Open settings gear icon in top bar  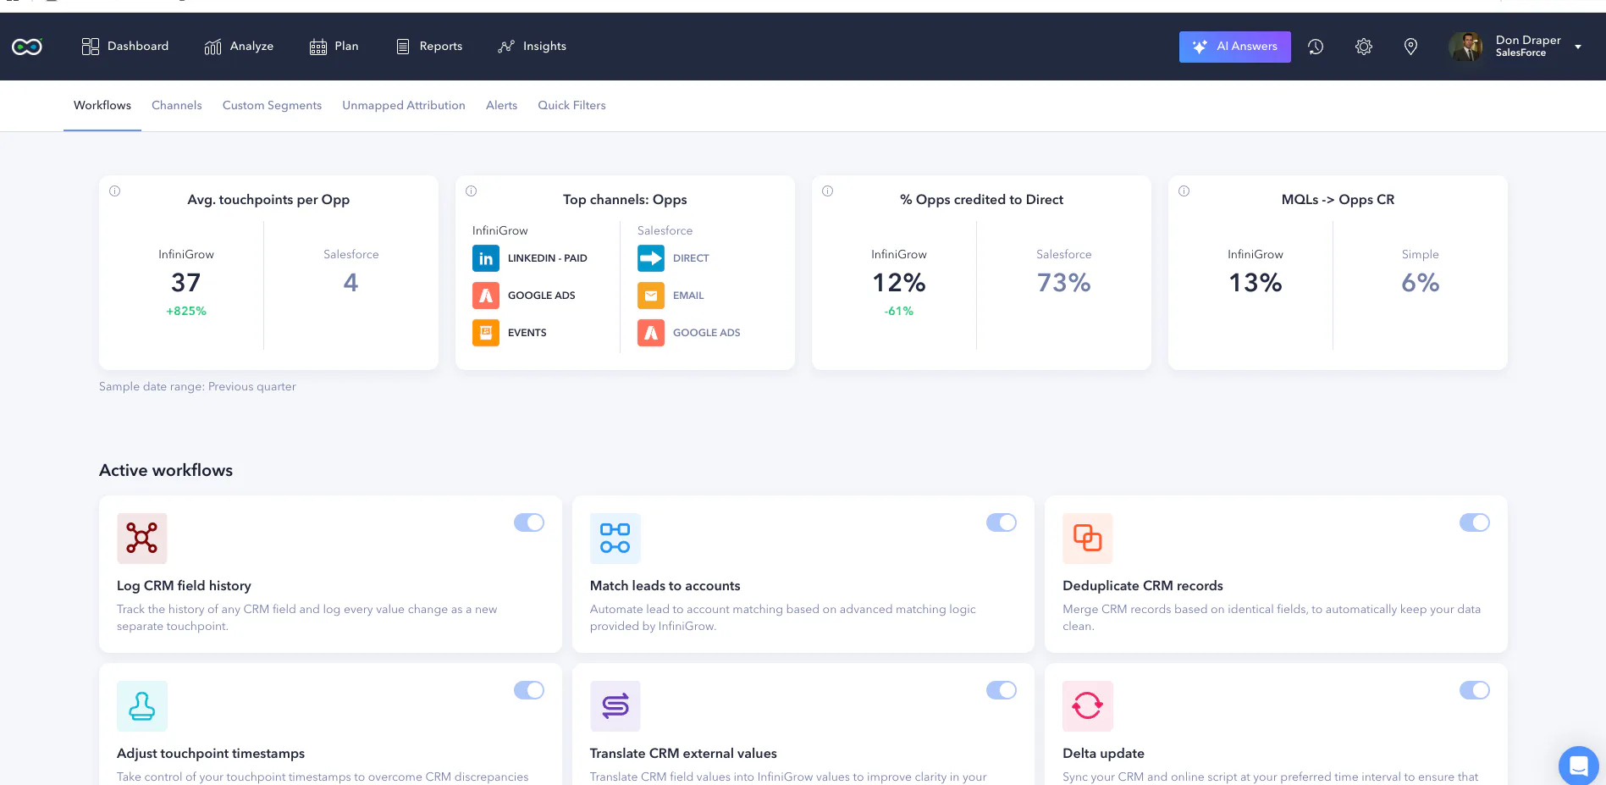pyautogui.click(x=1364, y=47)
